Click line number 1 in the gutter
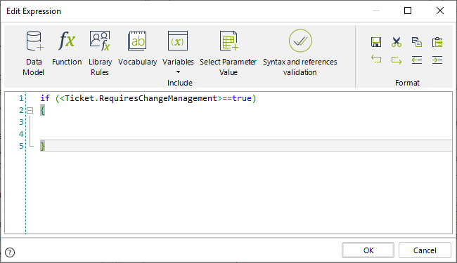The height and width of the screenshot is (263, 457). pos(21,98)
